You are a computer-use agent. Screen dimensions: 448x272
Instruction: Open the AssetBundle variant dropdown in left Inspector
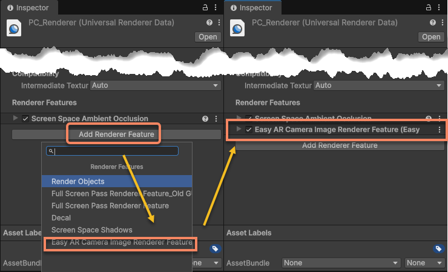[206, 263]
